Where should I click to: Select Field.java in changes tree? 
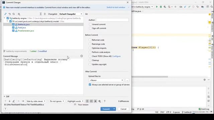pos(22,28)
